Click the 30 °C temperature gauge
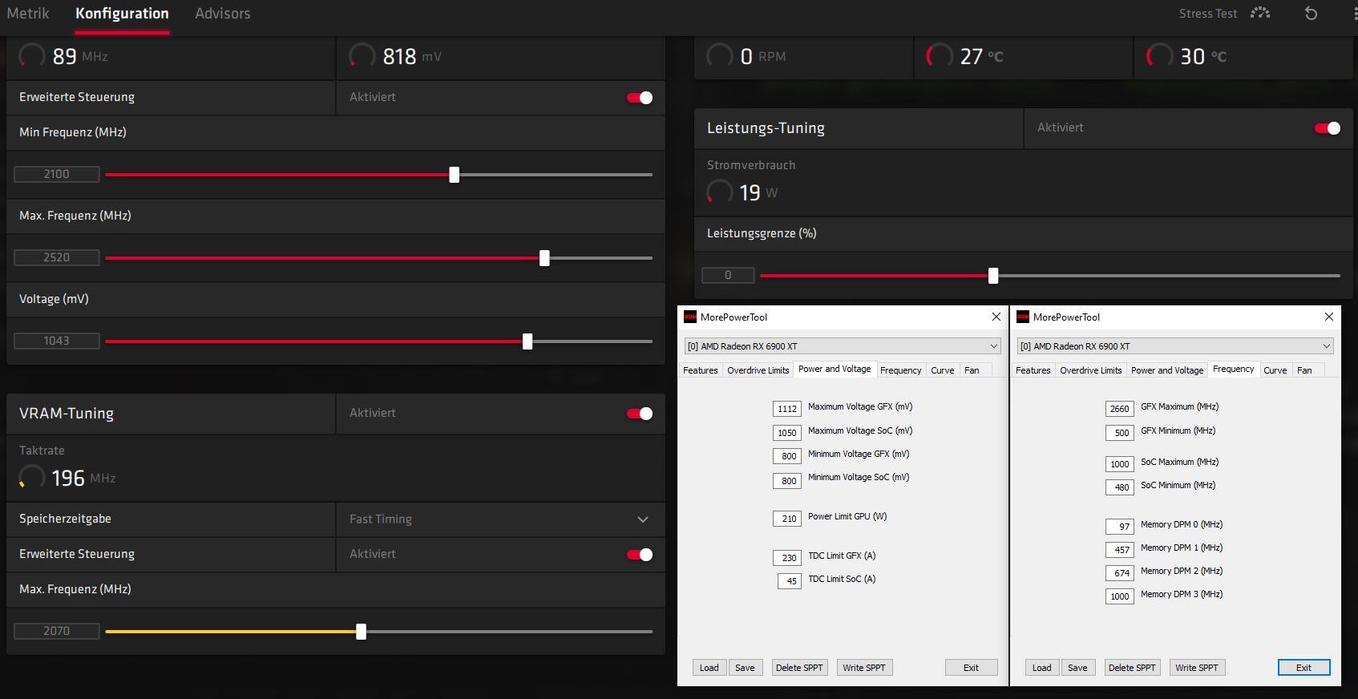 click(x=1159, y=56)
